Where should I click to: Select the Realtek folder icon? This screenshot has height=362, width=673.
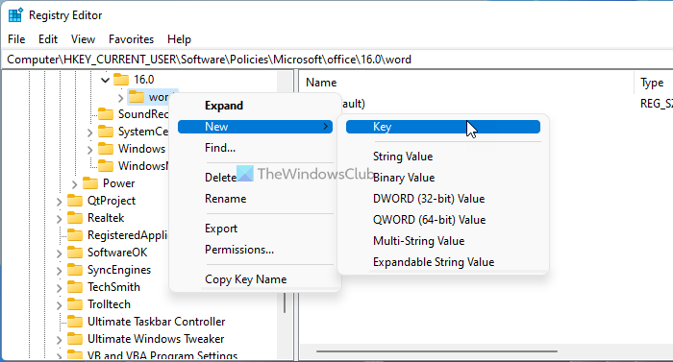75,218
